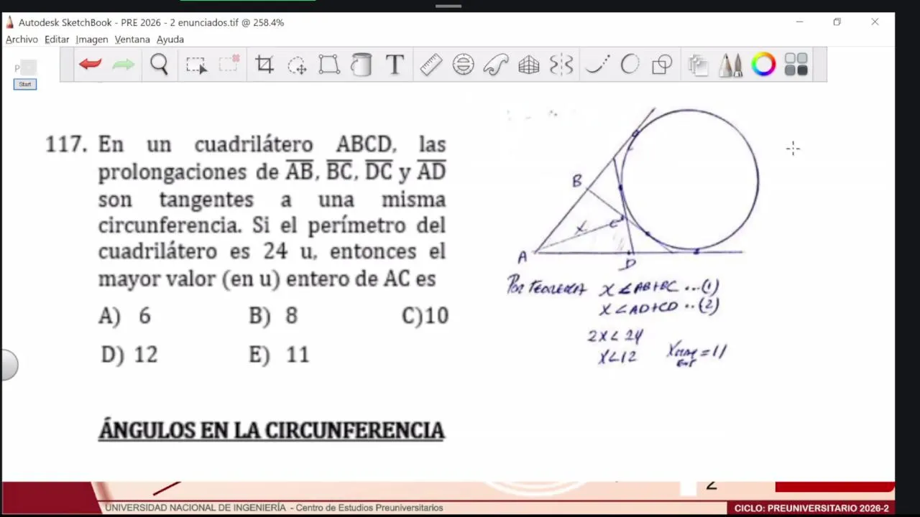Image resolution: width=920 pixels, height=517 pixels.
Task: Select the Zoom magnifier tool
Action: click(x=159, y=65)
